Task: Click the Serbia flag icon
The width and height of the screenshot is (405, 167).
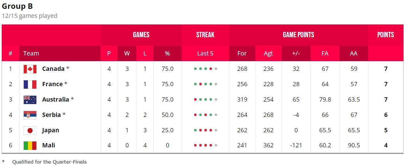Action: coord(30,115)
